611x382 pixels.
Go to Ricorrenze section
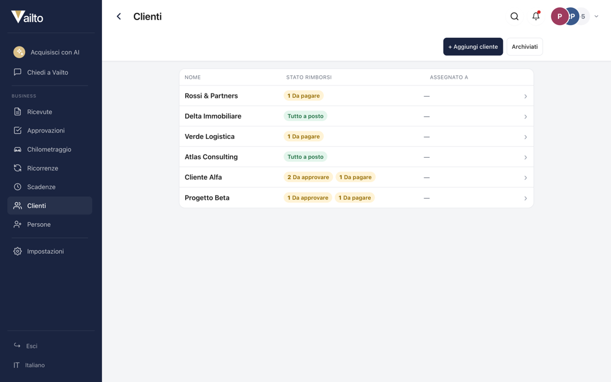point(50,168)
